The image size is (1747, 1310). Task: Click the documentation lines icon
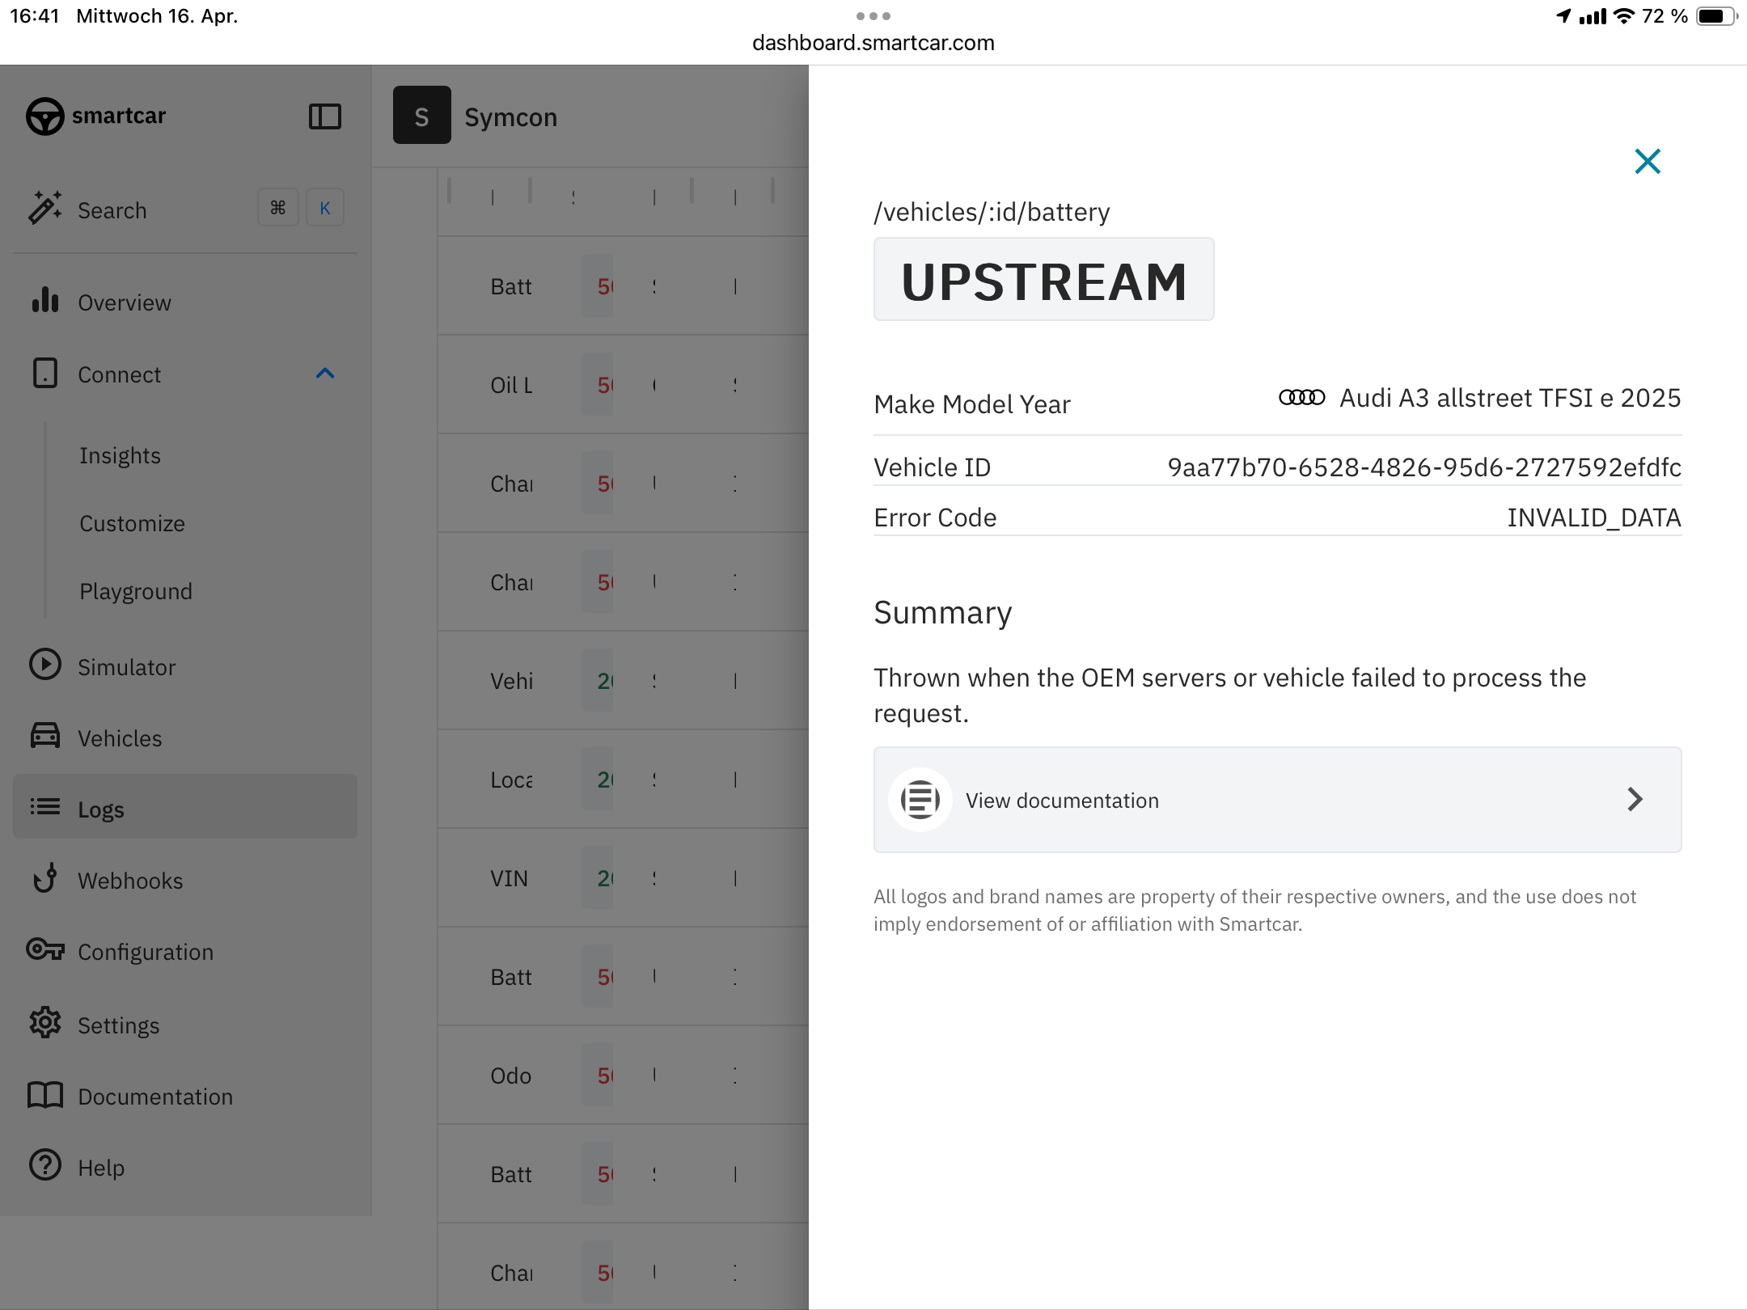click(x=920, y=800)
